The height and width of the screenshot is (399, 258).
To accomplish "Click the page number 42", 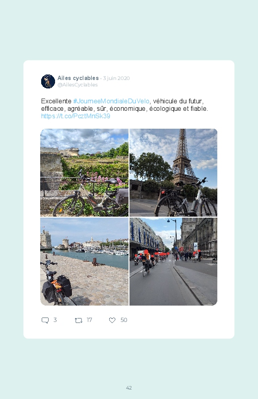I will pos(129,388).
